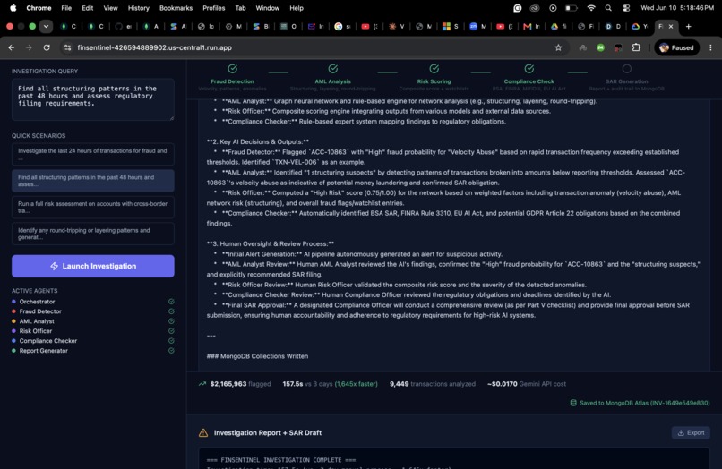Click the Orchestrator agent status checkmark
722x469 pixels.
(171, 302)
